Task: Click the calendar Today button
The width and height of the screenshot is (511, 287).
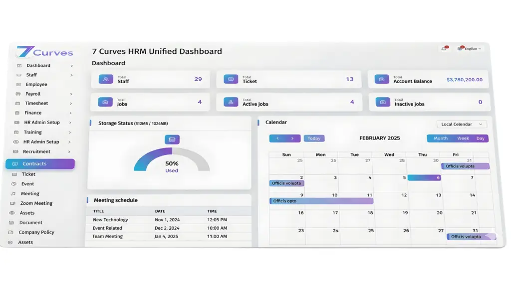Action: pyautogui.click(x=314, y=139)
